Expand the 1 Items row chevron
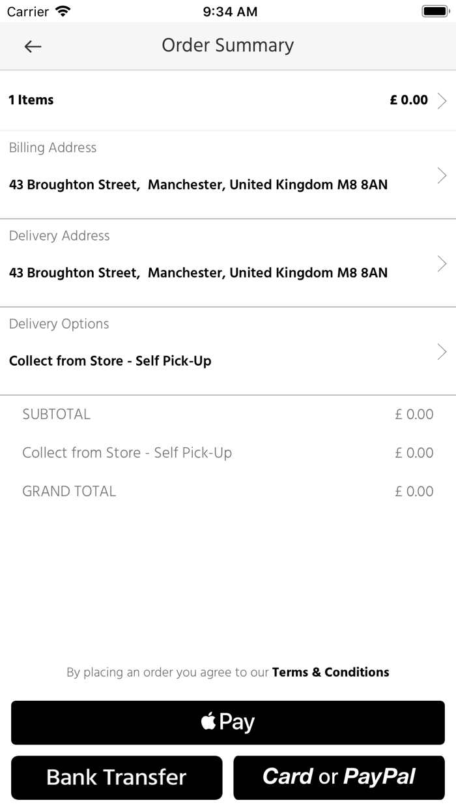The height and width of the screenshot is (811, 456). pos(442,100)
